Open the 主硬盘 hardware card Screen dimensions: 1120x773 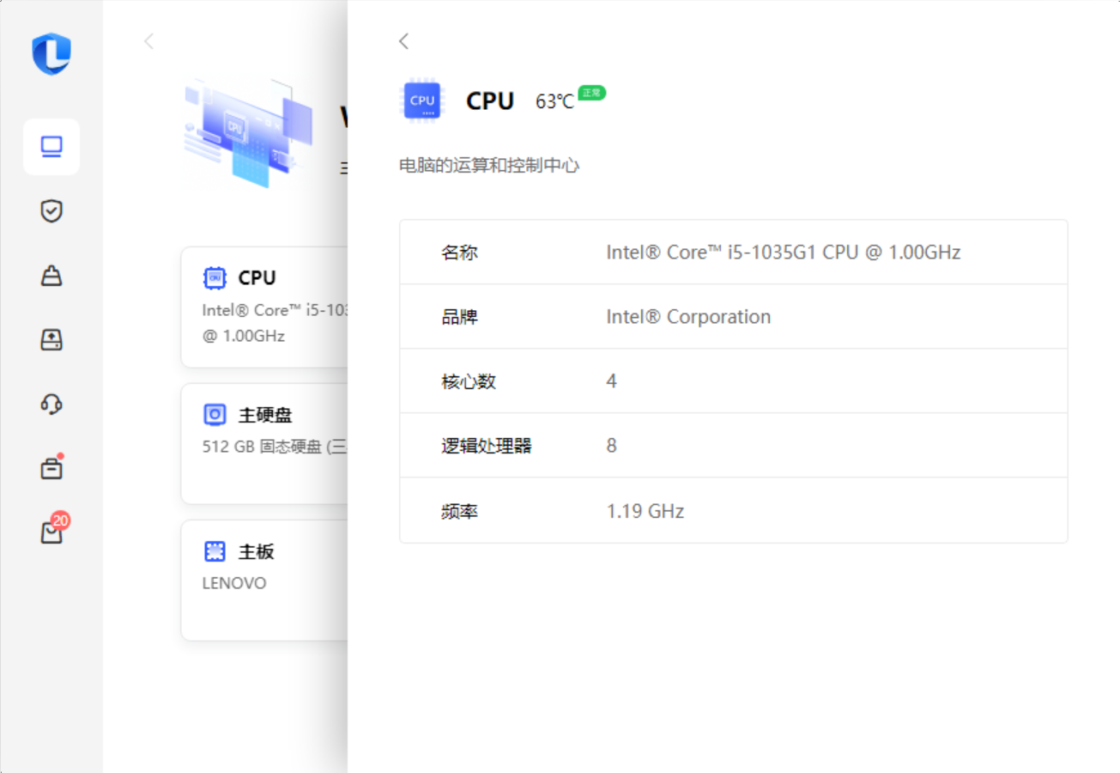(x=264, y=444)
